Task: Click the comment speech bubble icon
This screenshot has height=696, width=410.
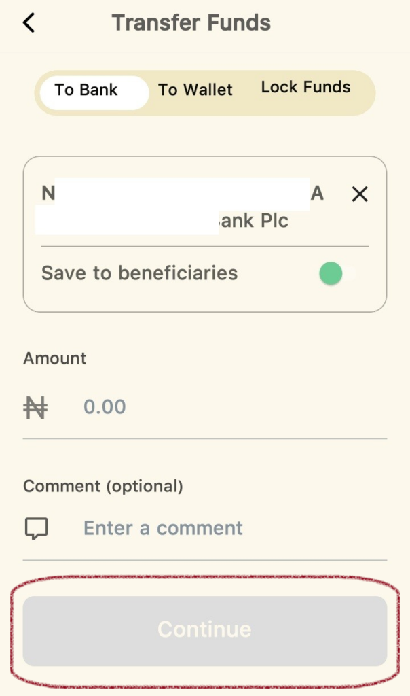Action: tap(36, 528)
